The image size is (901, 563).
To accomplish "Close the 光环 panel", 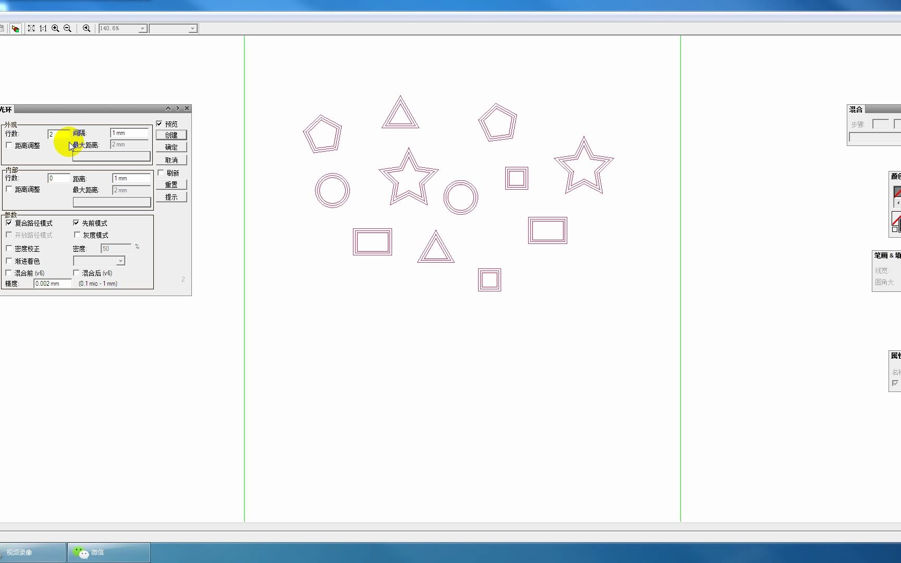I will pyautogui.click(x=187, y=108).
